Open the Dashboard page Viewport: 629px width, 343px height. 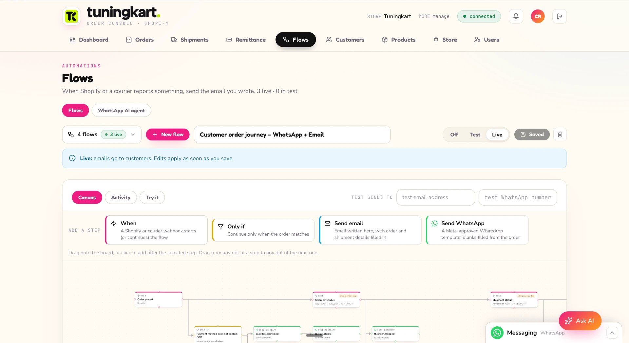(89, 40)
